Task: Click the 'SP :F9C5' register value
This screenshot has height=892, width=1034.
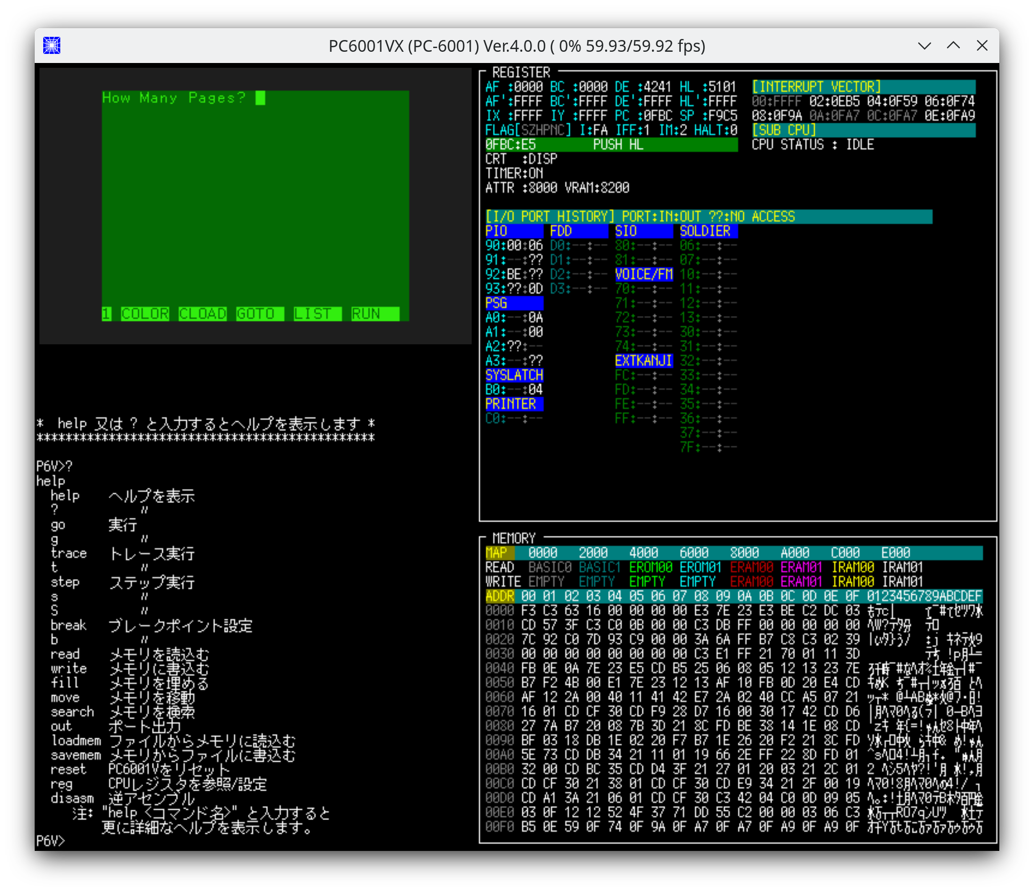Action: 709,115
